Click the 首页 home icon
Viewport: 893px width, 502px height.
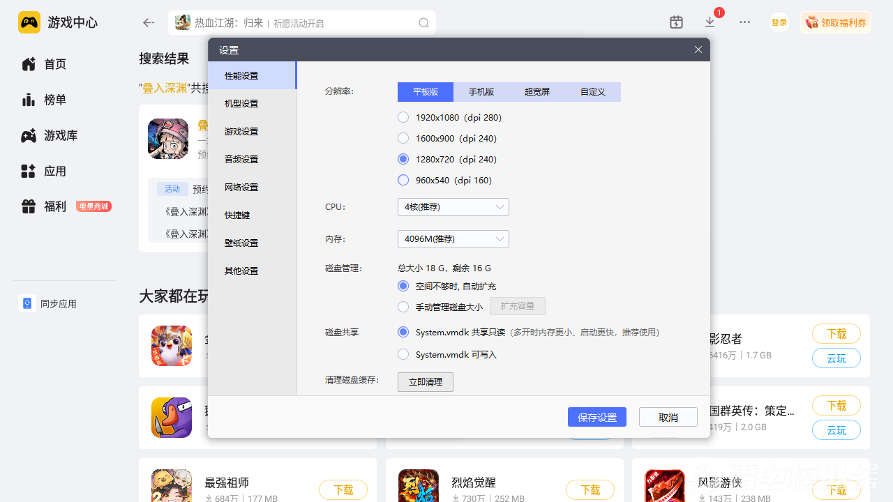click(x=29, y=64)
